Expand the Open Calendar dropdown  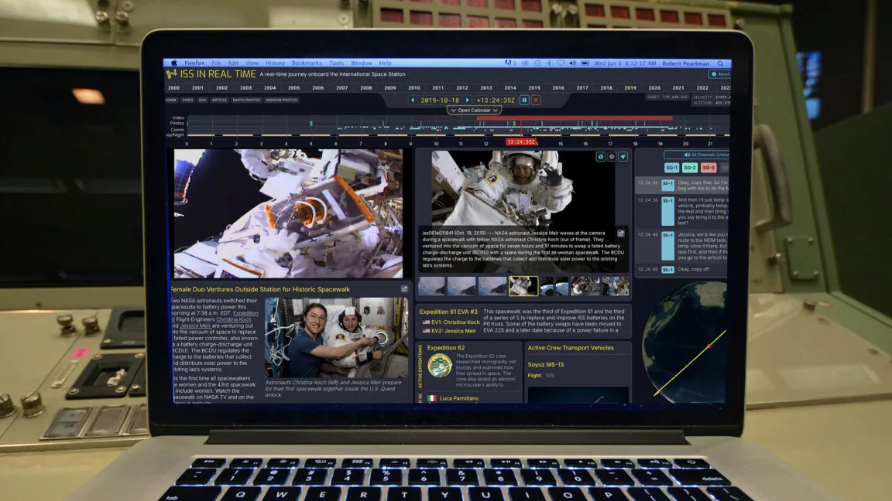click(473, 109)
